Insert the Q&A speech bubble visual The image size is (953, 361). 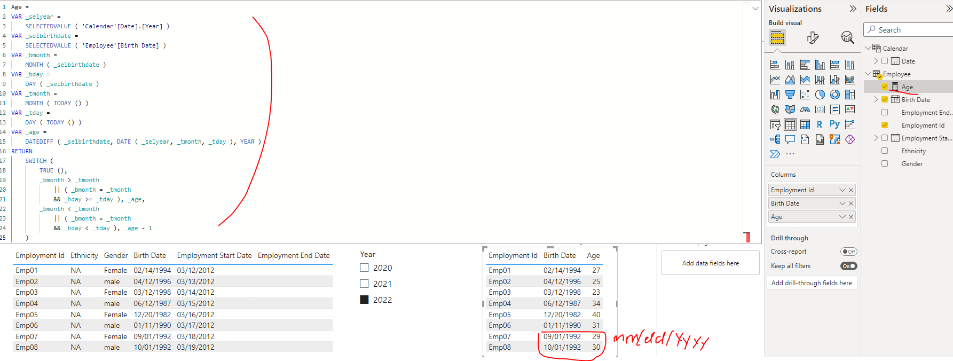pyautogui.click(x=790, y=139)
